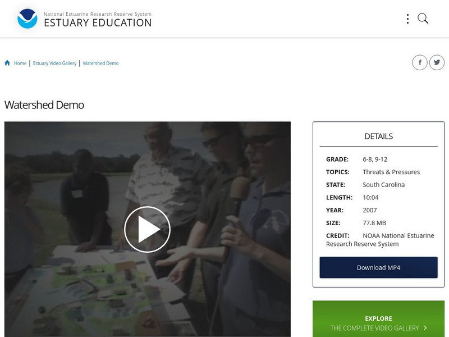Click the Estuary Education site title
The height and width of the screenshot is (337, 449).
98,23
